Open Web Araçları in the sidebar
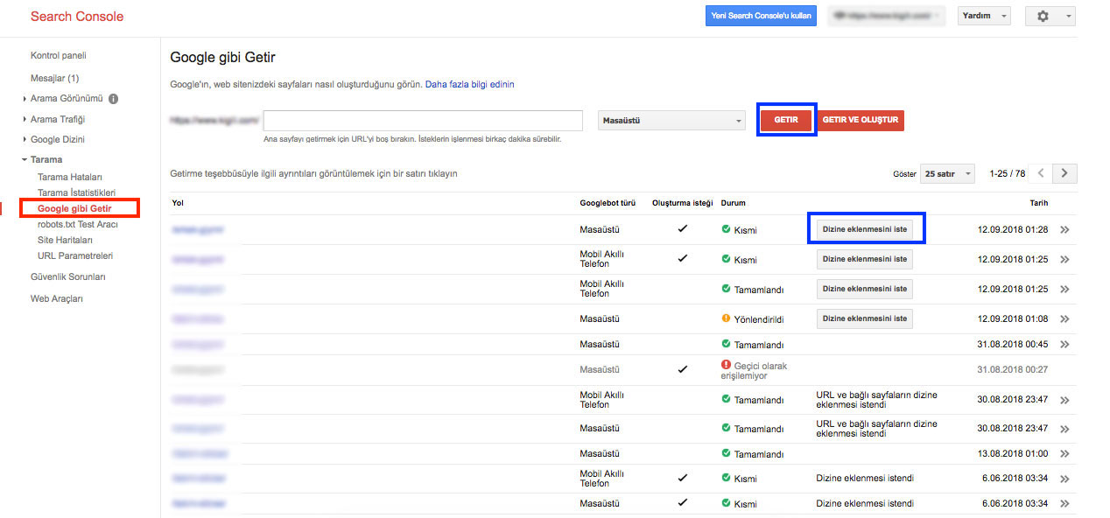1110x518 pixels. point(57,298)
